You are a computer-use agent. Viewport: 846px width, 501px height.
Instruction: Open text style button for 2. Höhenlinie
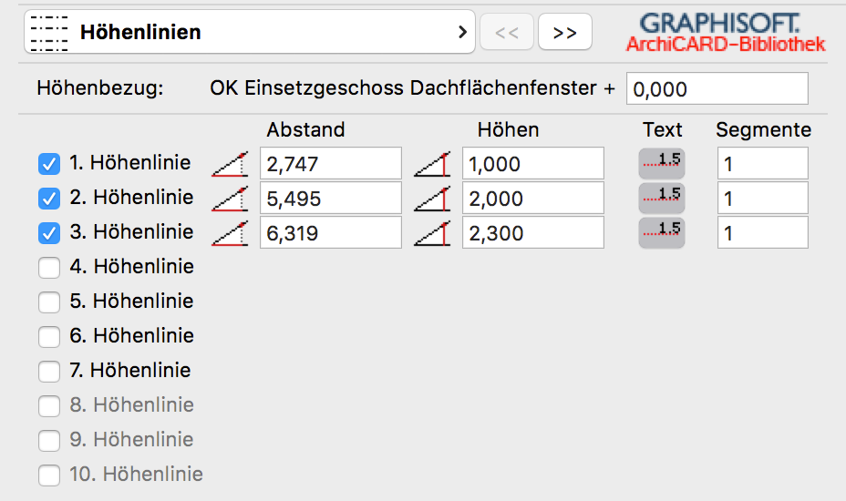pyautogui.click(x=661, y=197)
